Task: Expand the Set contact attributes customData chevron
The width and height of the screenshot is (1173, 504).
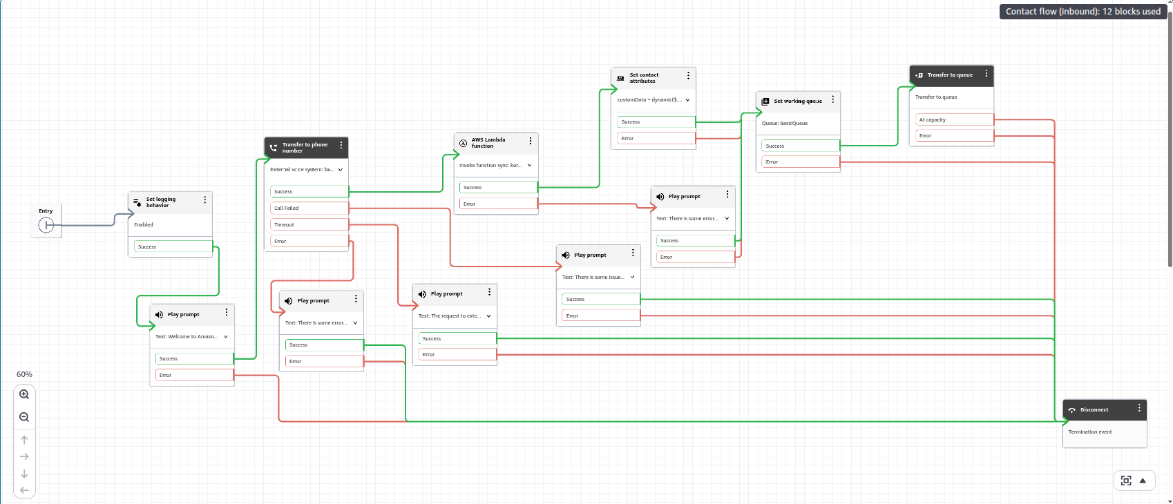Action: tap(687, 100)
